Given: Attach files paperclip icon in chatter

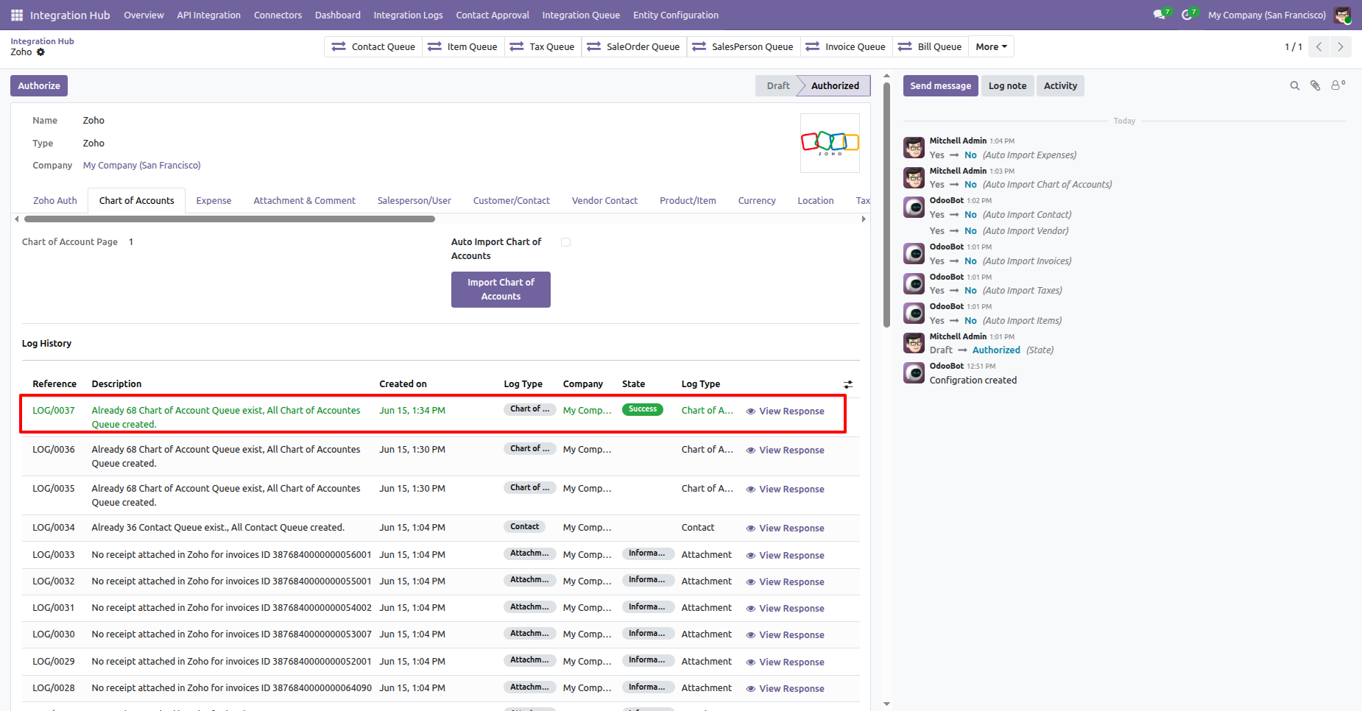Looking at the screenshot, I should (x=1315, y=86).
